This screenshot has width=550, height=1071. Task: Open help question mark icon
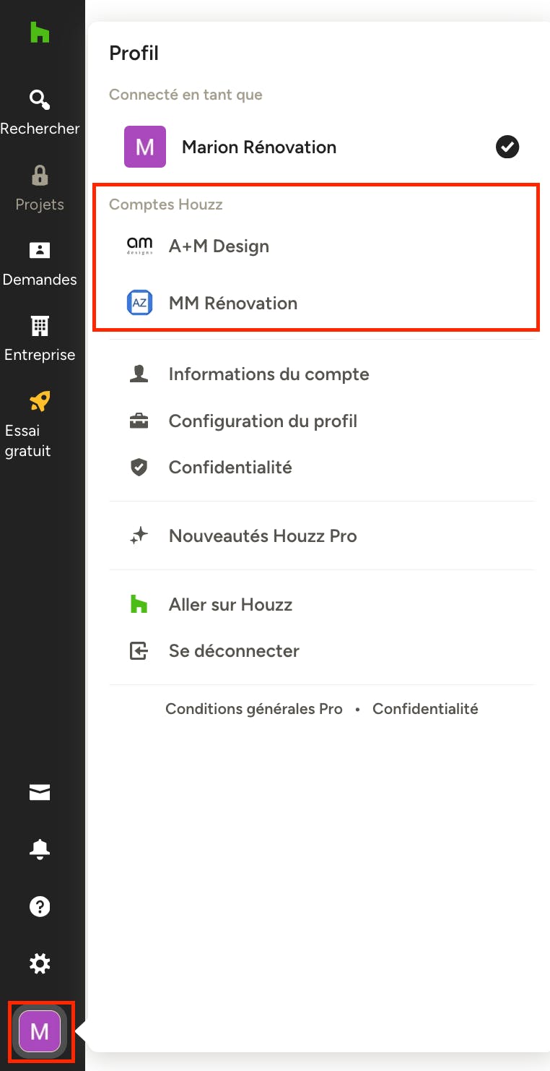tap(40, 906)
